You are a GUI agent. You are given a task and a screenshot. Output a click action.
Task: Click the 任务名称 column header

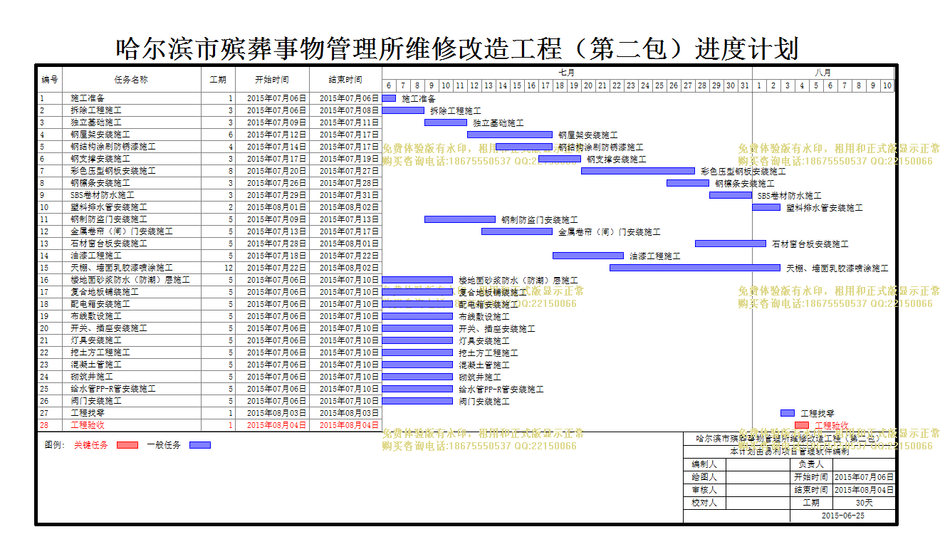click(131, 80)
